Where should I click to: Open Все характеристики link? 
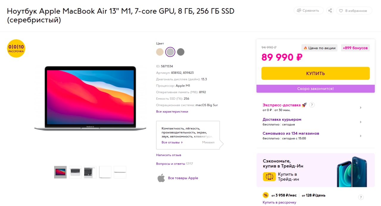[x=172, y=112]
